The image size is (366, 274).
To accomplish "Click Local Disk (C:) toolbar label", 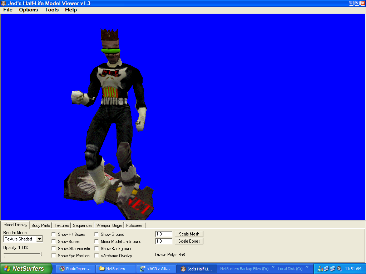I will (x=290, y=269).
